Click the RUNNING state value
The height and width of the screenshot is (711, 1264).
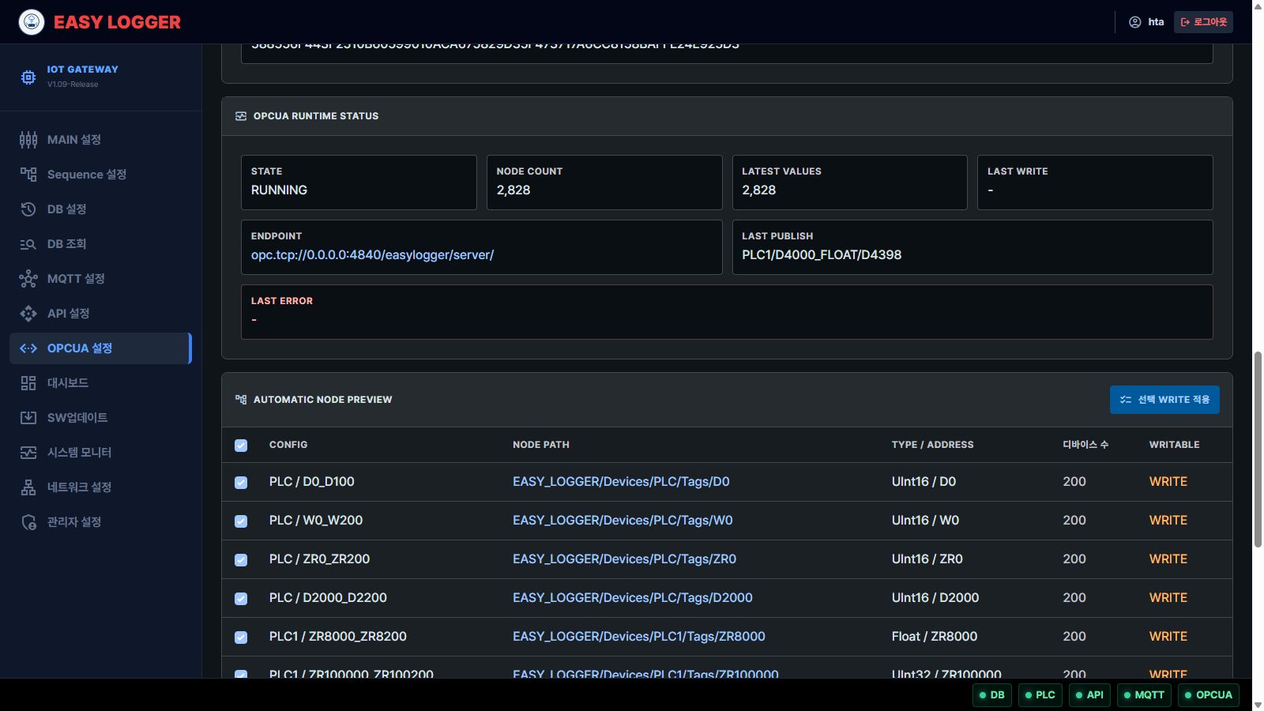[x=279, y=190]
